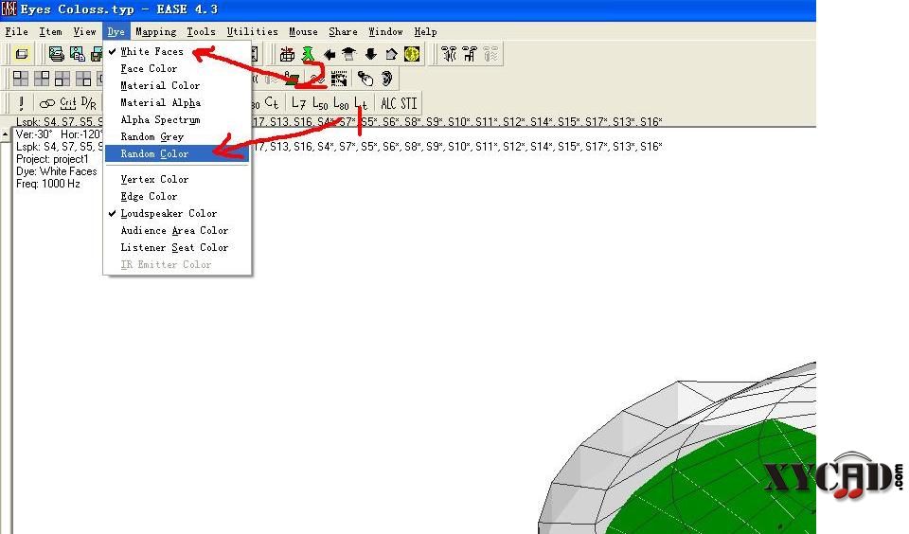Open the Item menu

point(50,32)
